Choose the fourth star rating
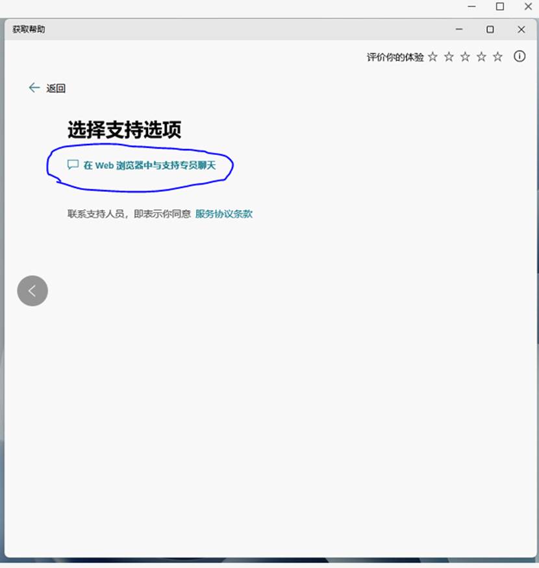539x568 pixels. 481,57
